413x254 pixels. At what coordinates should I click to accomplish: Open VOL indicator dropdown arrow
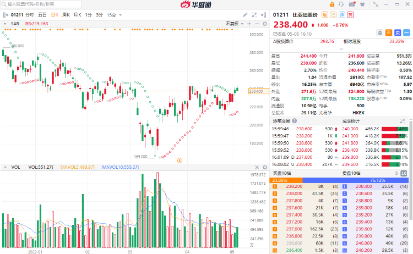[5, 167]
